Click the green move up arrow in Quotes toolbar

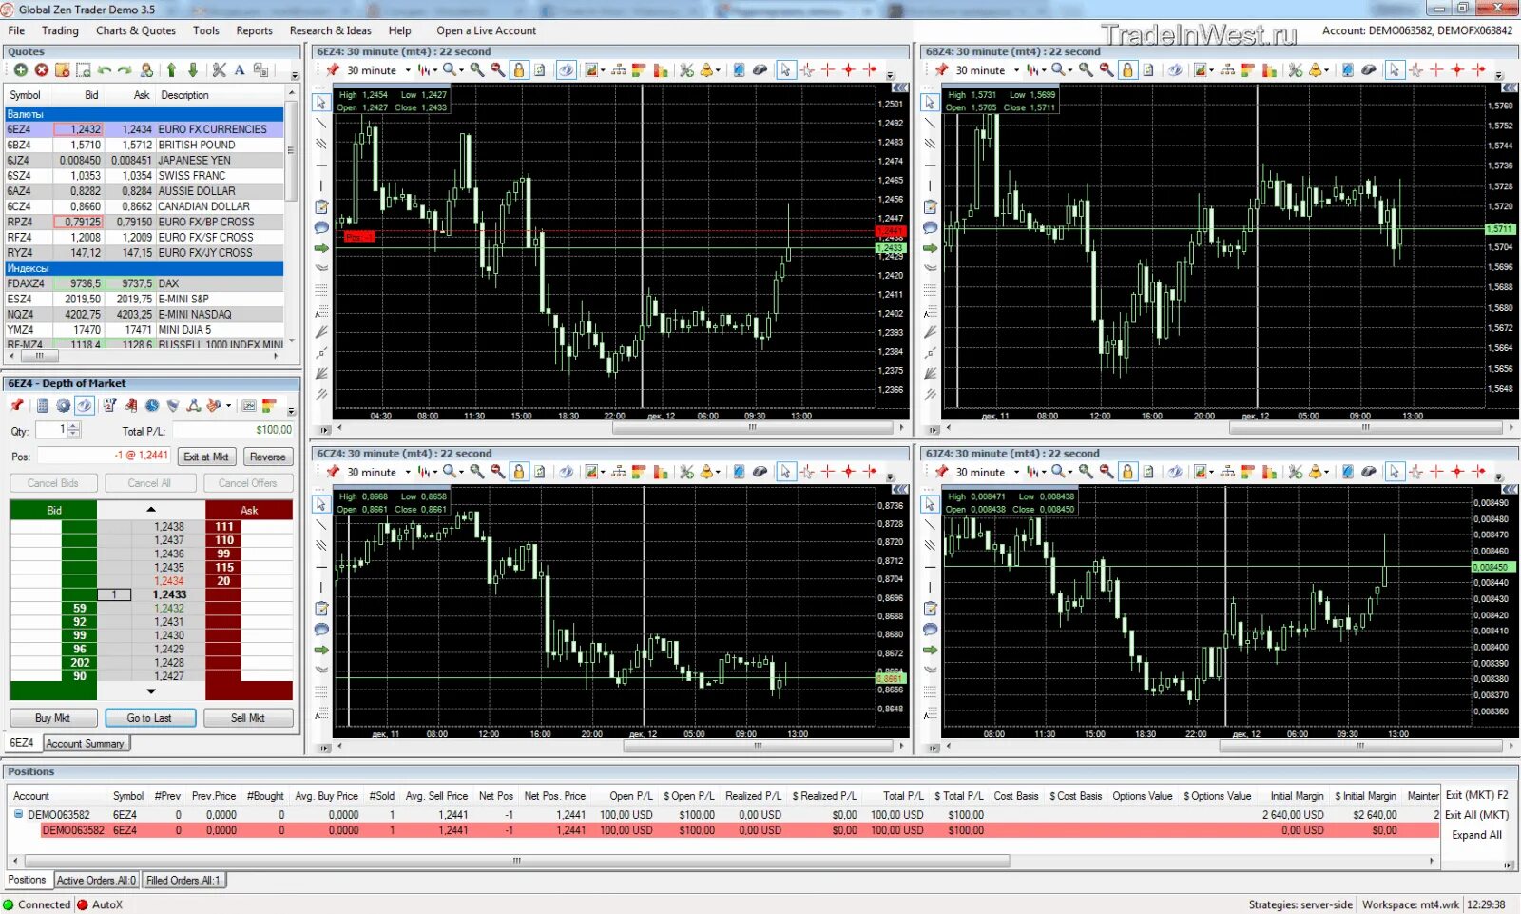pyautogui.click(x=171, y=70)
